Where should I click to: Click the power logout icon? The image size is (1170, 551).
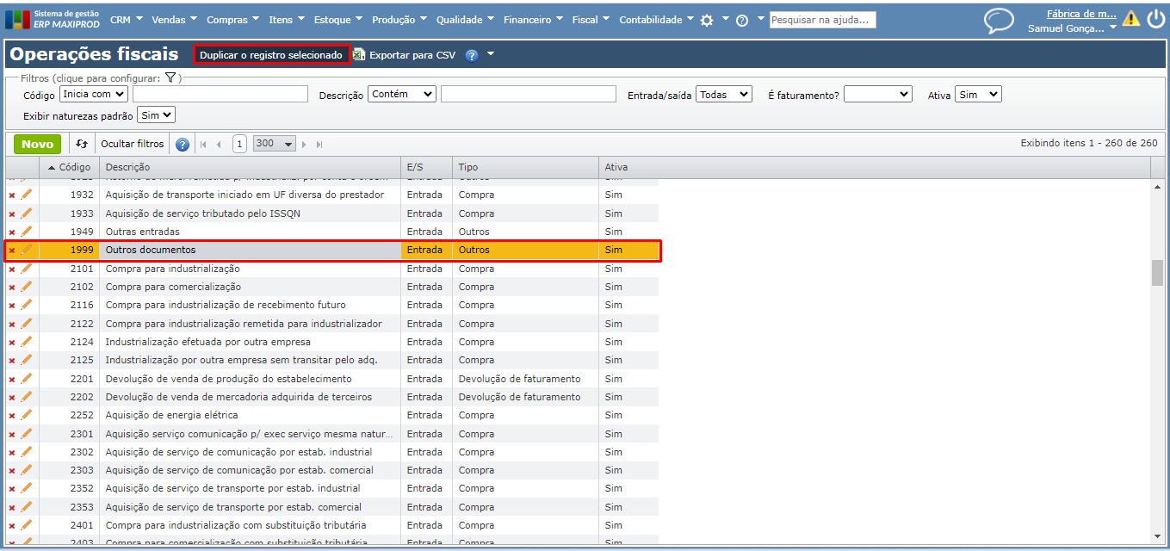(1155, 19)
